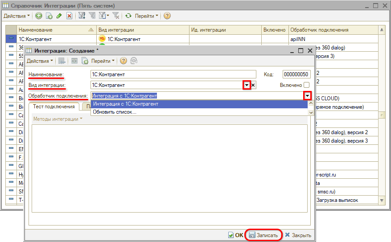Clear the Вид интеграции field with X
This screenshot has width=391, height=242.
(x=253, y=85)
